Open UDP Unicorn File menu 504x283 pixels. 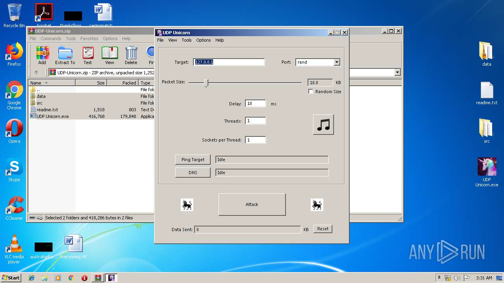click(160, 40)
